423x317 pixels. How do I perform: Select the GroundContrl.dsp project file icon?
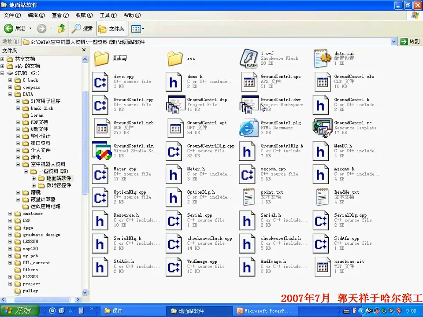coord(176,105)
